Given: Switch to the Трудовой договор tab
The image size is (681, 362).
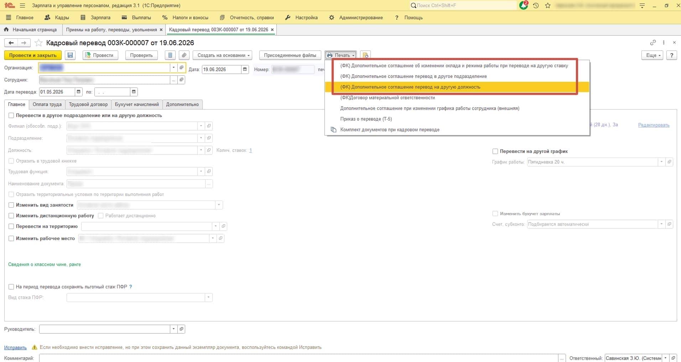Looking at the screenshot, I should (x=88, y=104).
